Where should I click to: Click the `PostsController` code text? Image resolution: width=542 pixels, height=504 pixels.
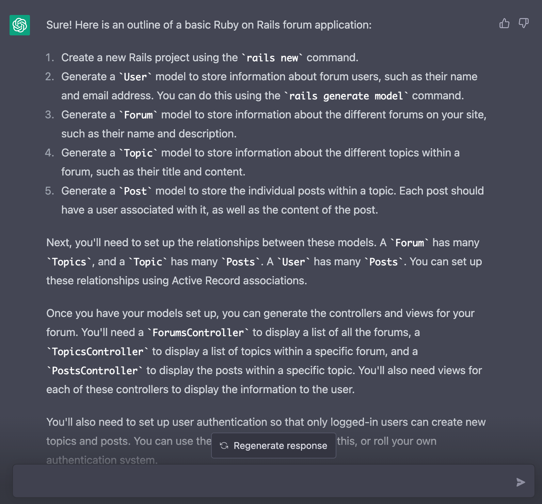(95, 371)
